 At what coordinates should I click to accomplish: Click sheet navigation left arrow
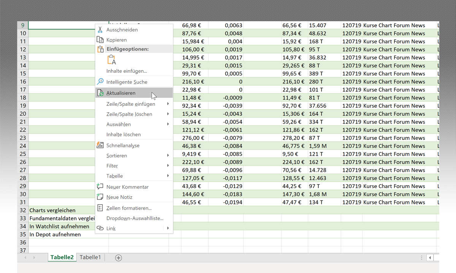(x=26, y=258)
